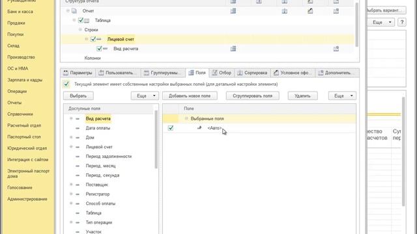Click the grouping icon beside Лицевой счет in structure

[99, 39]
